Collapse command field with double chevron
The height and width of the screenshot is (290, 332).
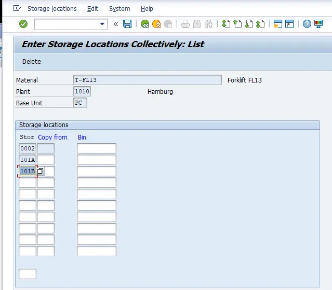[115, 24]
